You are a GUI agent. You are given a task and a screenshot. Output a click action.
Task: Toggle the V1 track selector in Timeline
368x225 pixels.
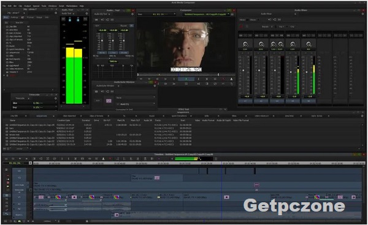pyautogui.click(x=19, y=197)
